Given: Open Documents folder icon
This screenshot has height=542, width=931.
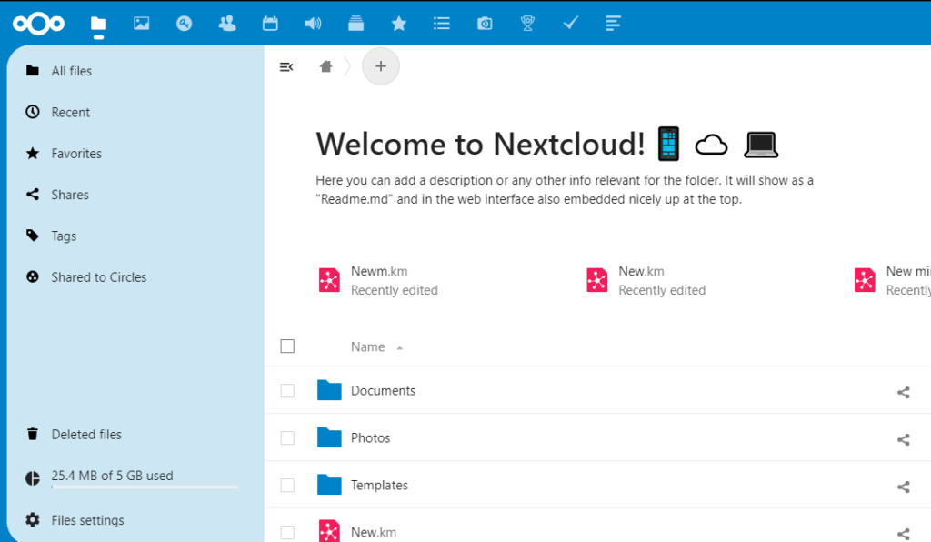Looking at the screenshot, I should (x=329, y=390).
